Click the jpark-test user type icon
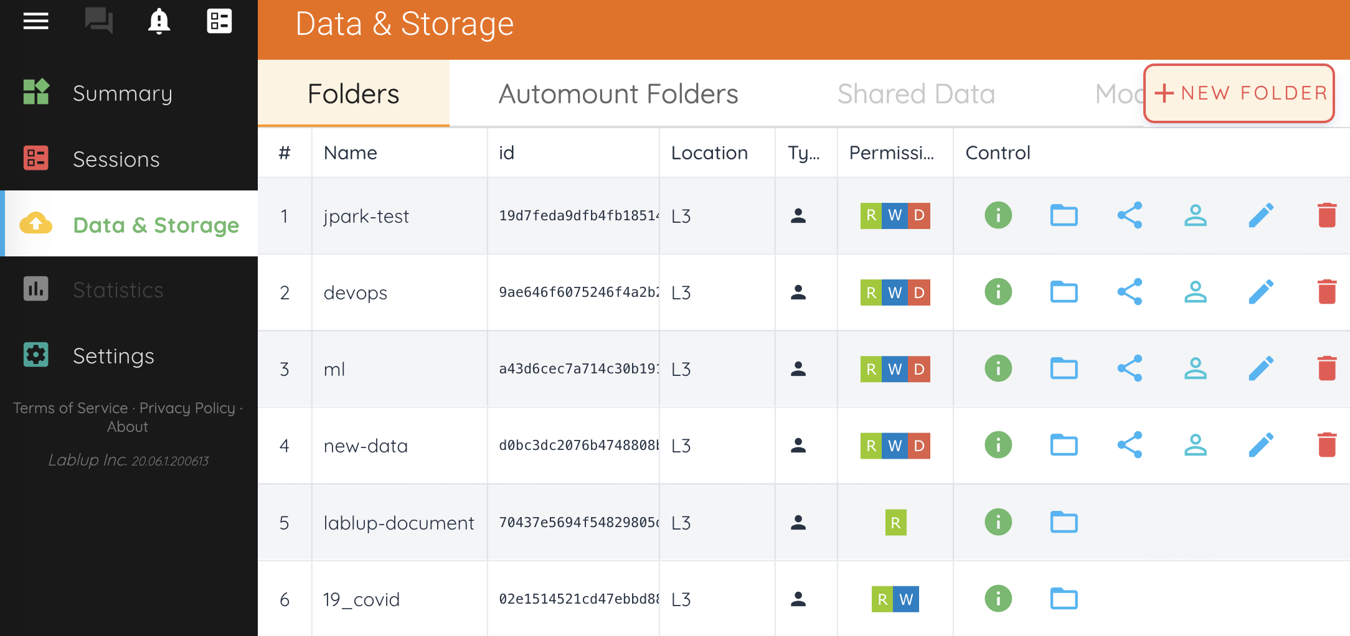The width and height of the screenshot is (1350, 636). click(798, 215)
